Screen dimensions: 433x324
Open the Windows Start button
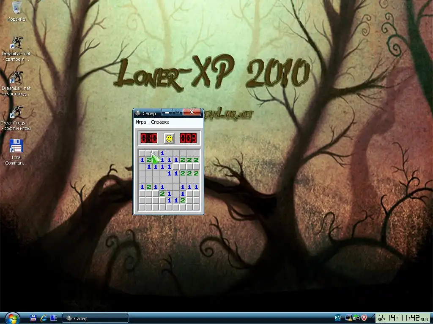point(12,319)
